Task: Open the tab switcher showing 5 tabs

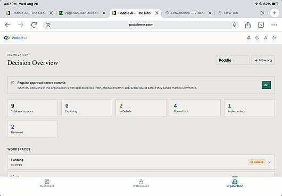Action: coord(261,25)
